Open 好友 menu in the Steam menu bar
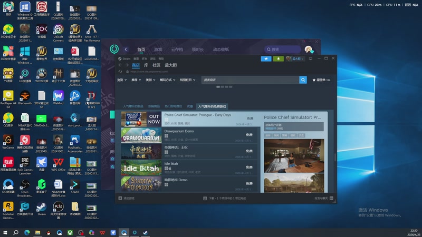This screenshot has height=237, width=422. (144, 58)
